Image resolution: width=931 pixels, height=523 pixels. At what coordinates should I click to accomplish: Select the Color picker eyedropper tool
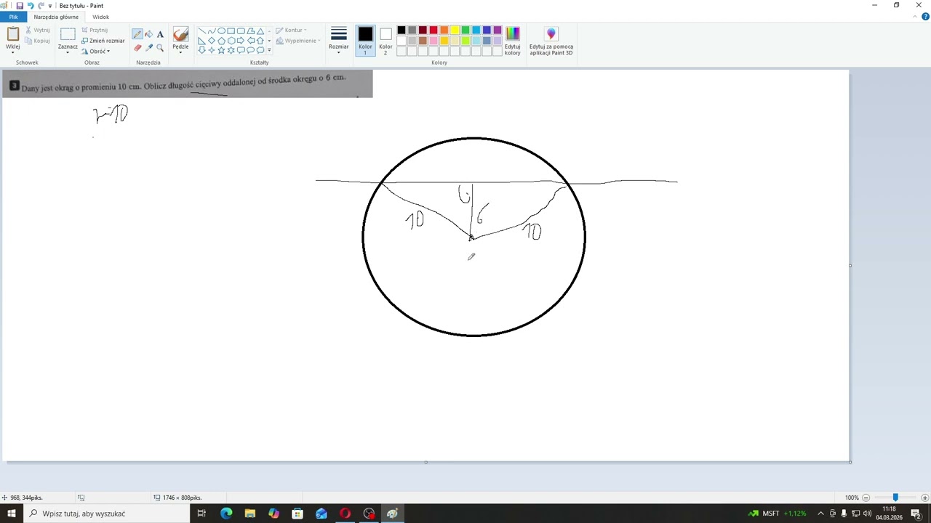[x=148, y=48]
